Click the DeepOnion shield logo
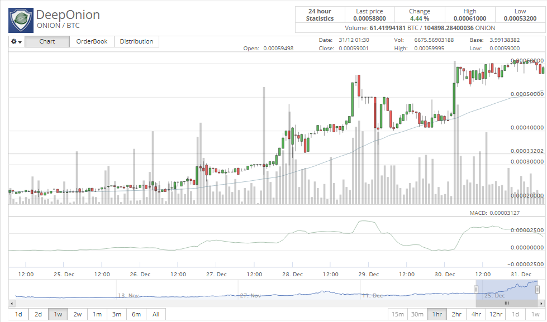 click(x=21, y=20)
